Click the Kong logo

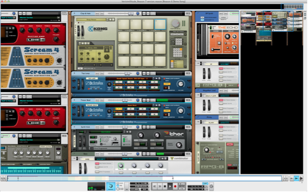98,29
